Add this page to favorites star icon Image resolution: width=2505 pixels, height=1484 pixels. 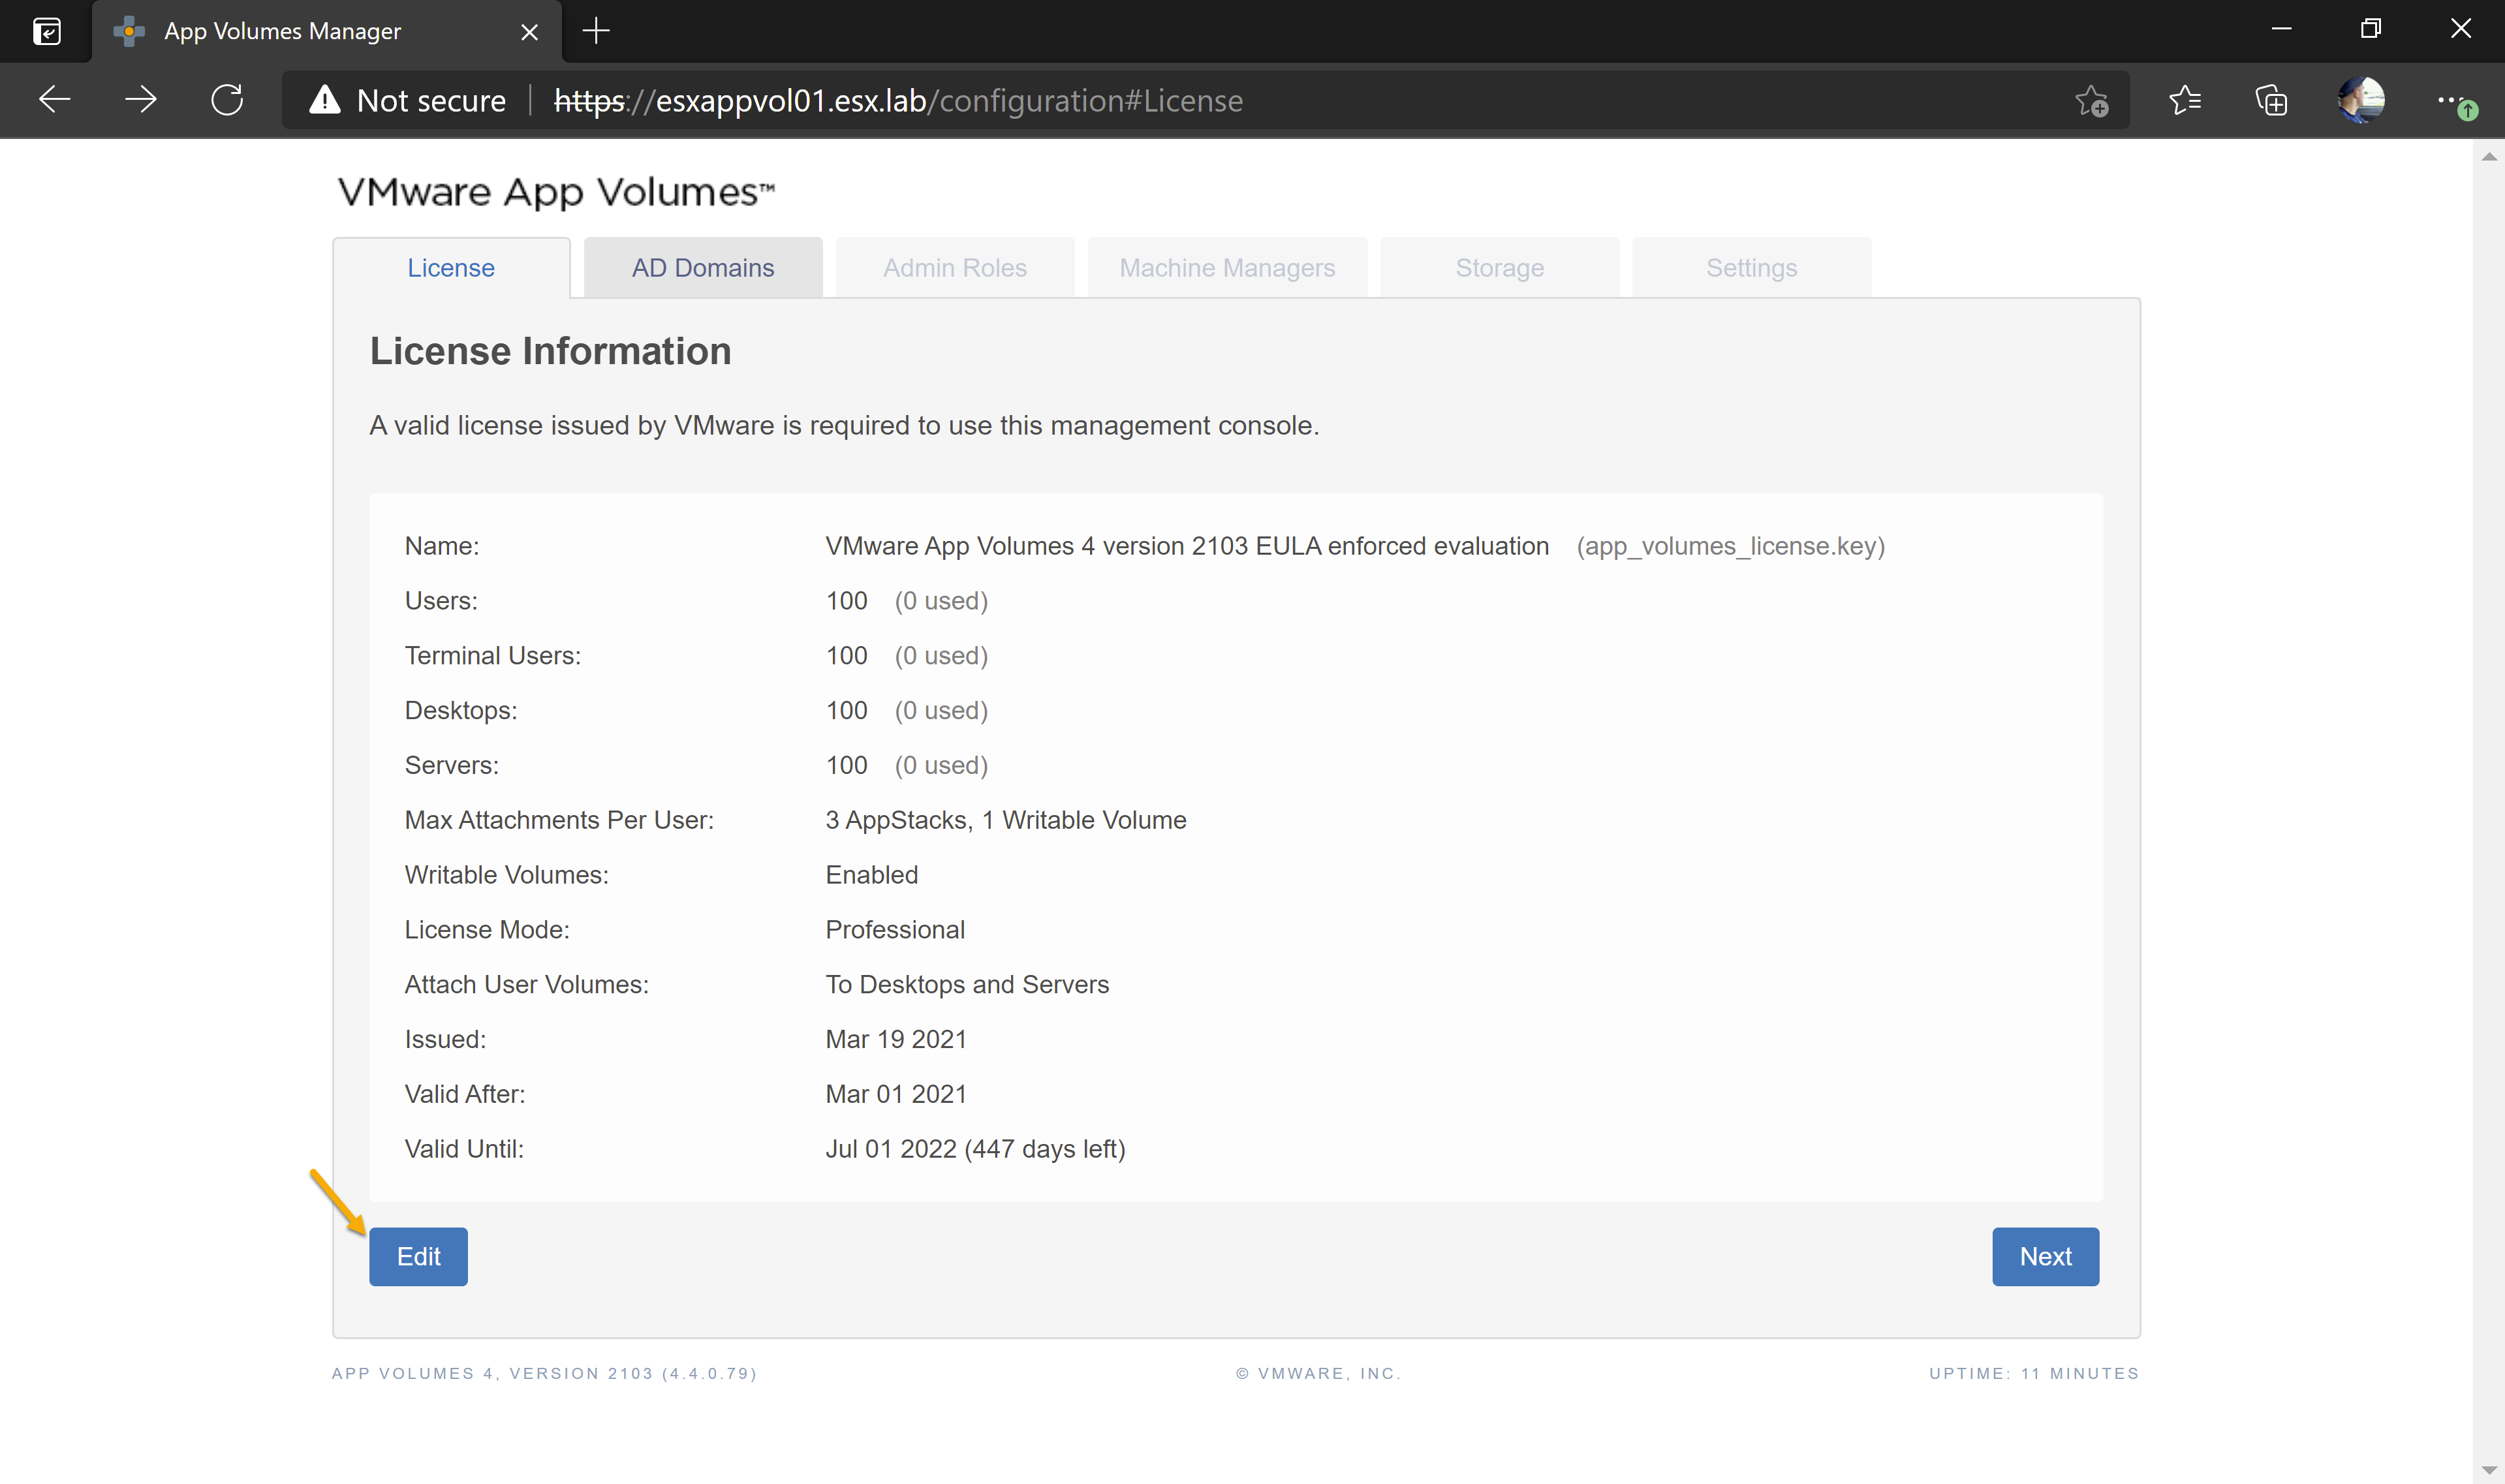(2092, 100)
